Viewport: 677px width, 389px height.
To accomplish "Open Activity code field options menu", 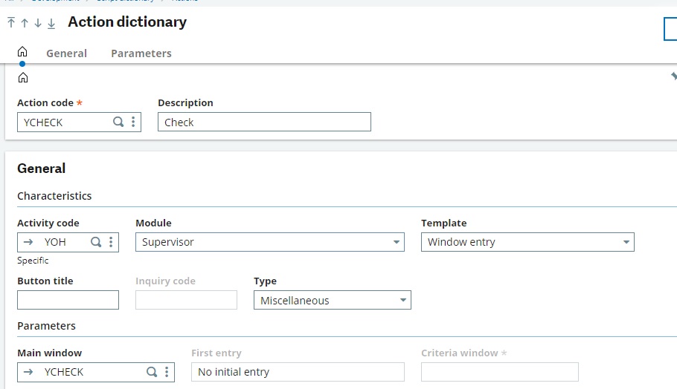I will point(111,242).
